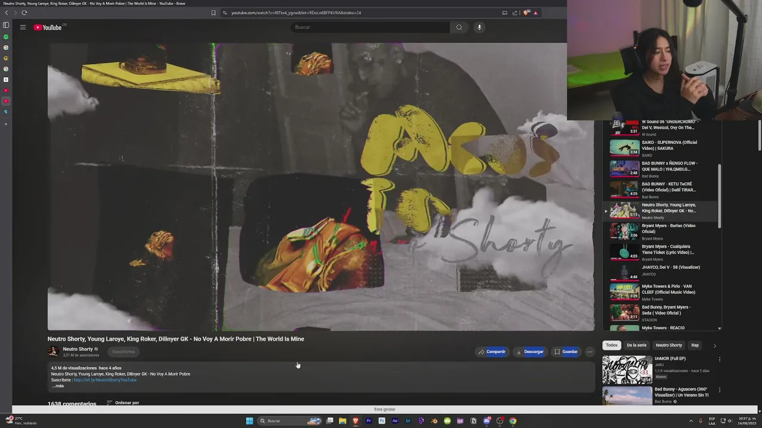Show more filter chips with right arrow

(714, 345)
